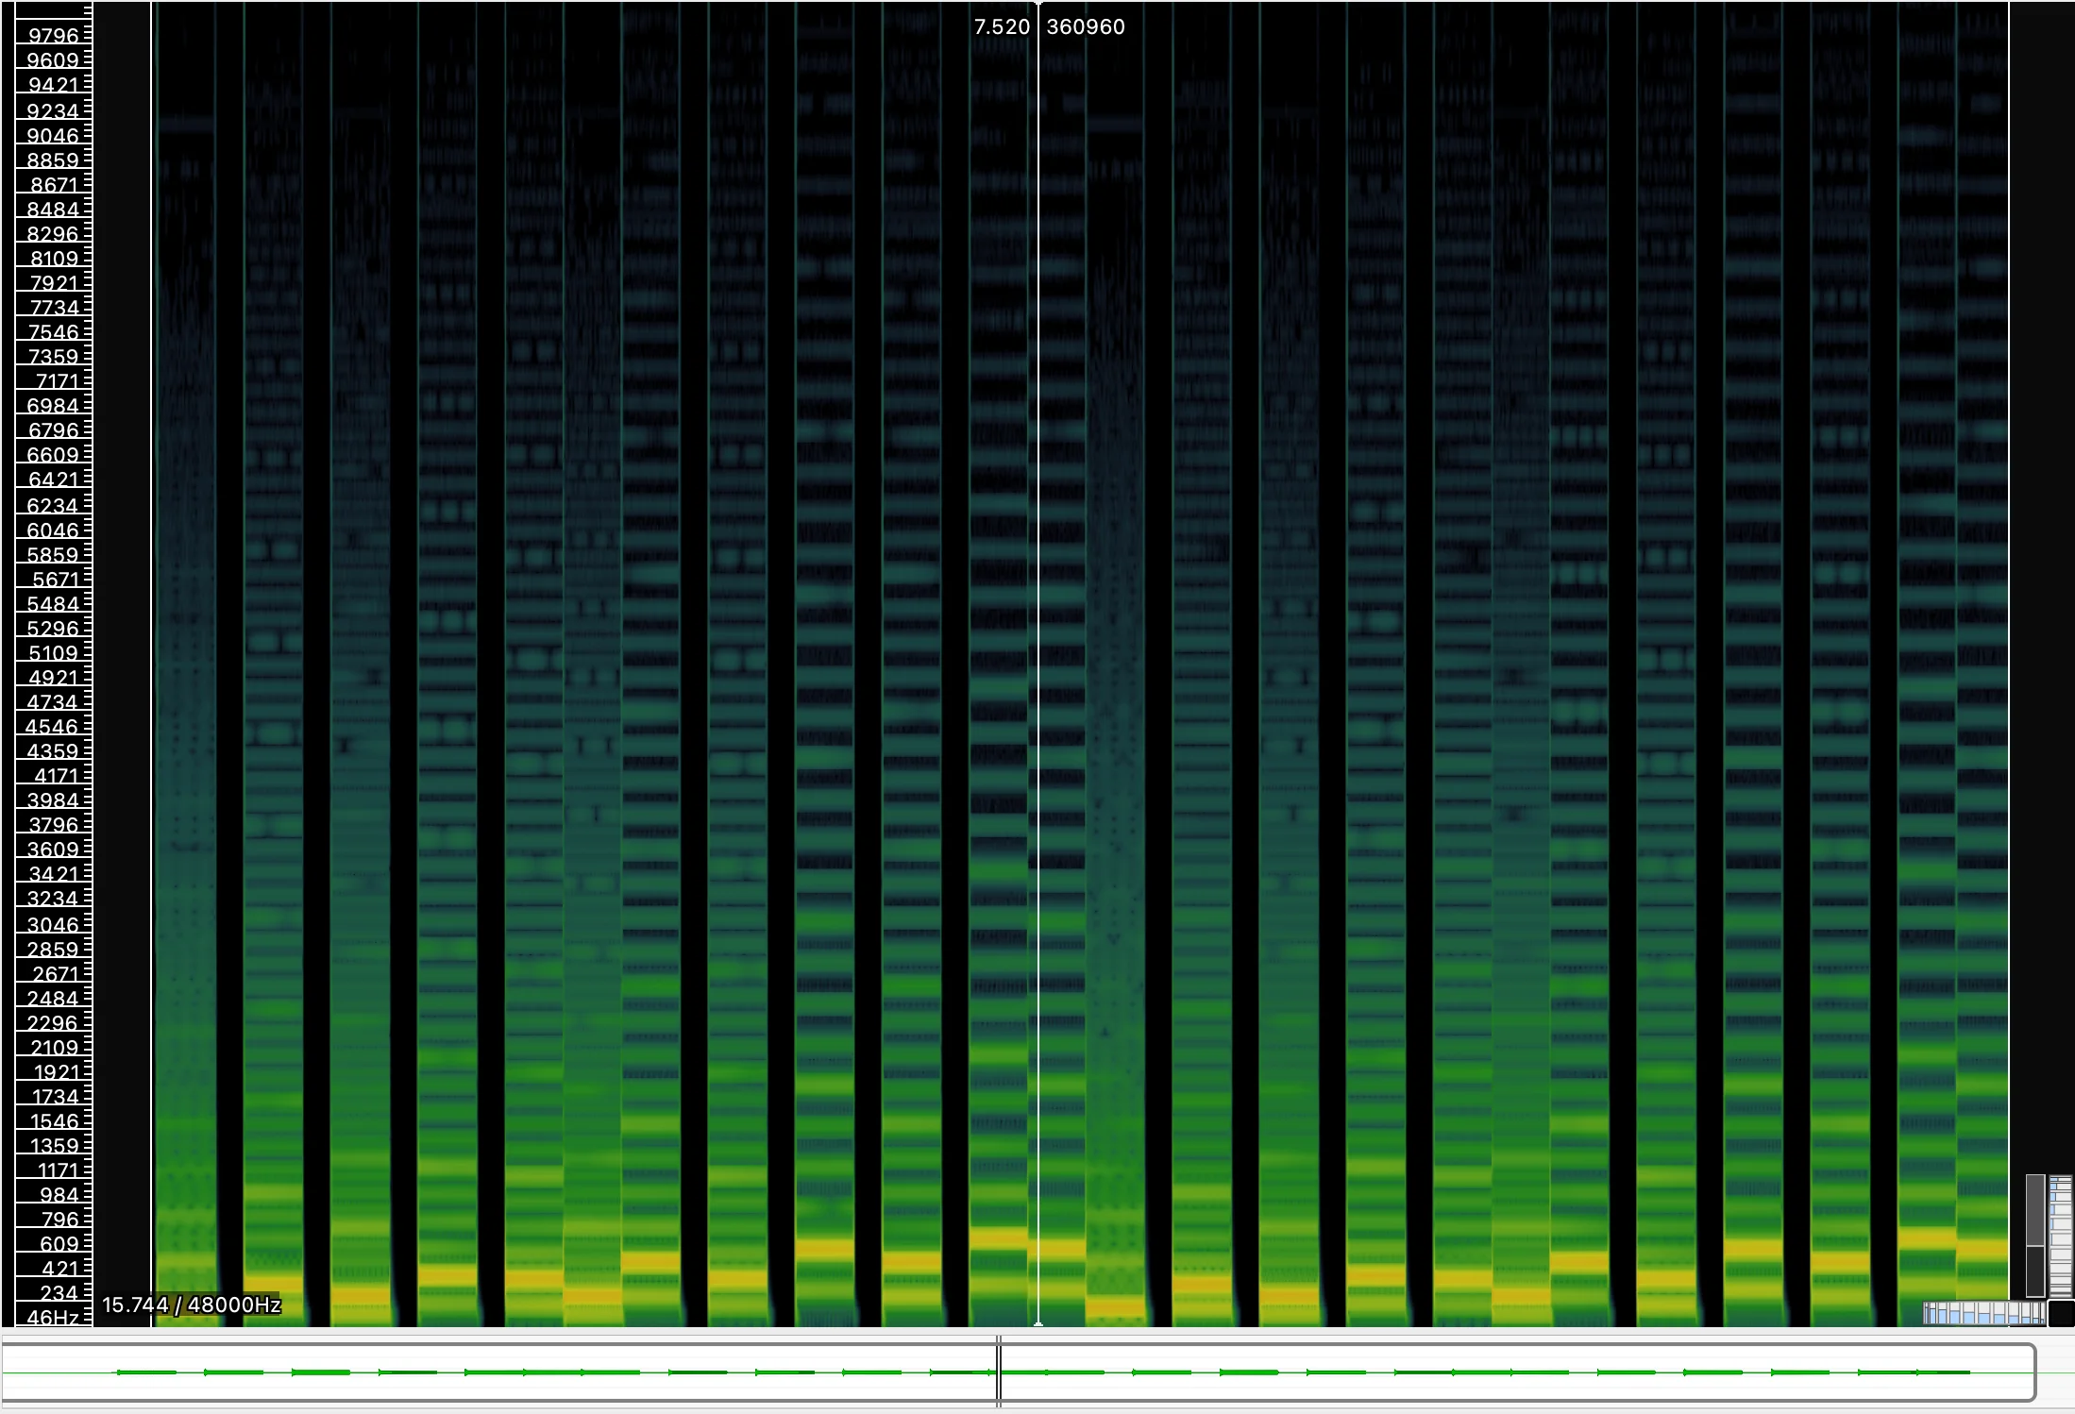Click the 2484 frequency scale label
The image size is (2075, 1414).
click(53, 999)
